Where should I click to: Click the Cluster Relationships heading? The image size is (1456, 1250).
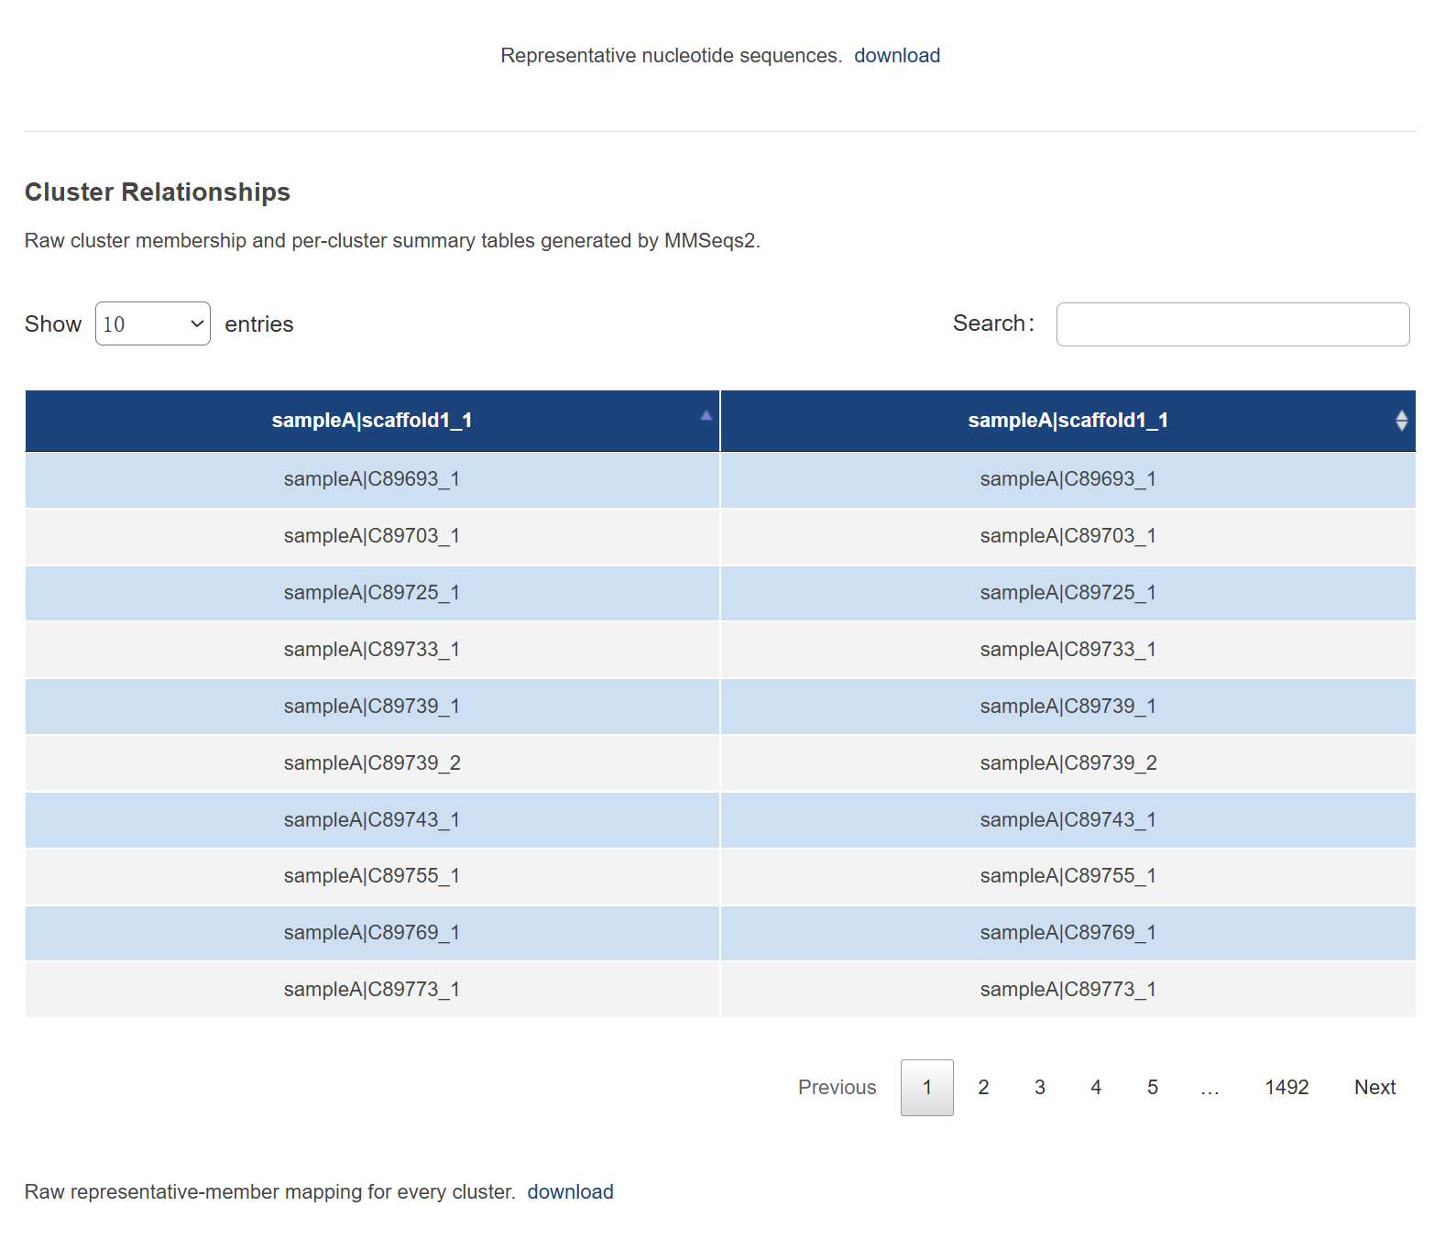click(x=158, y=192)
